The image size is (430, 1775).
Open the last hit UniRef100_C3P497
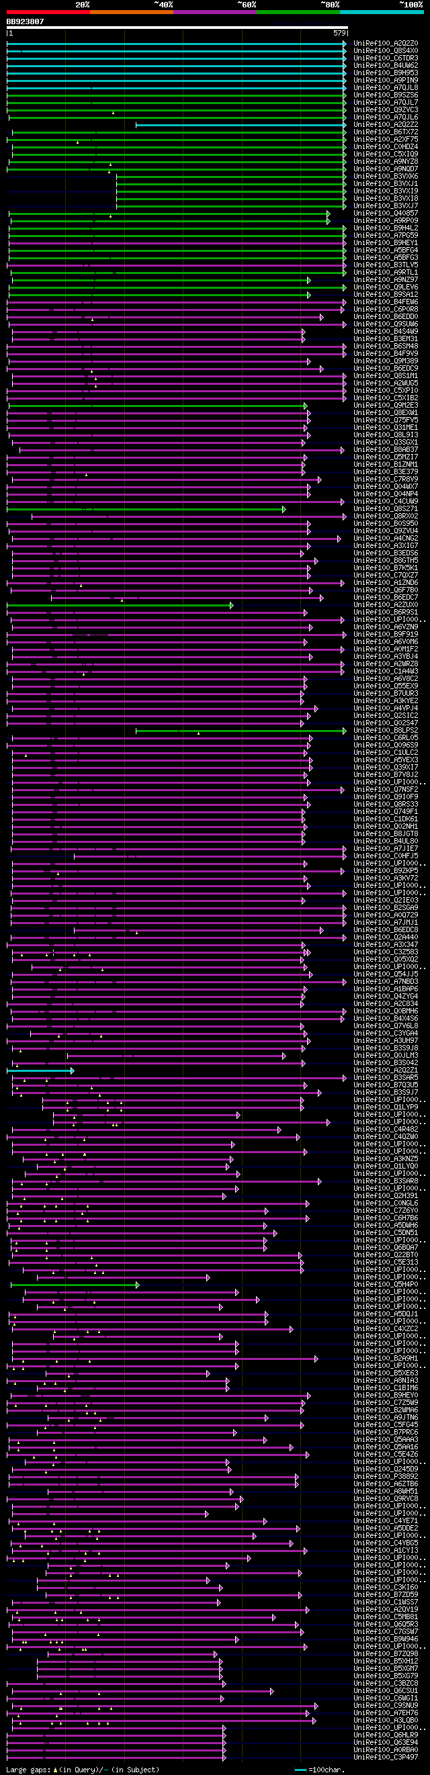386,1758
